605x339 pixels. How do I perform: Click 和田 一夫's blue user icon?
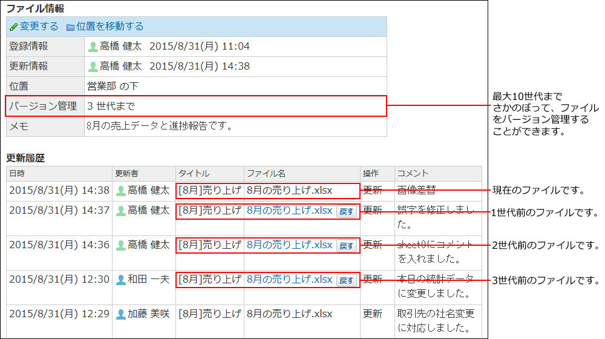120,280
